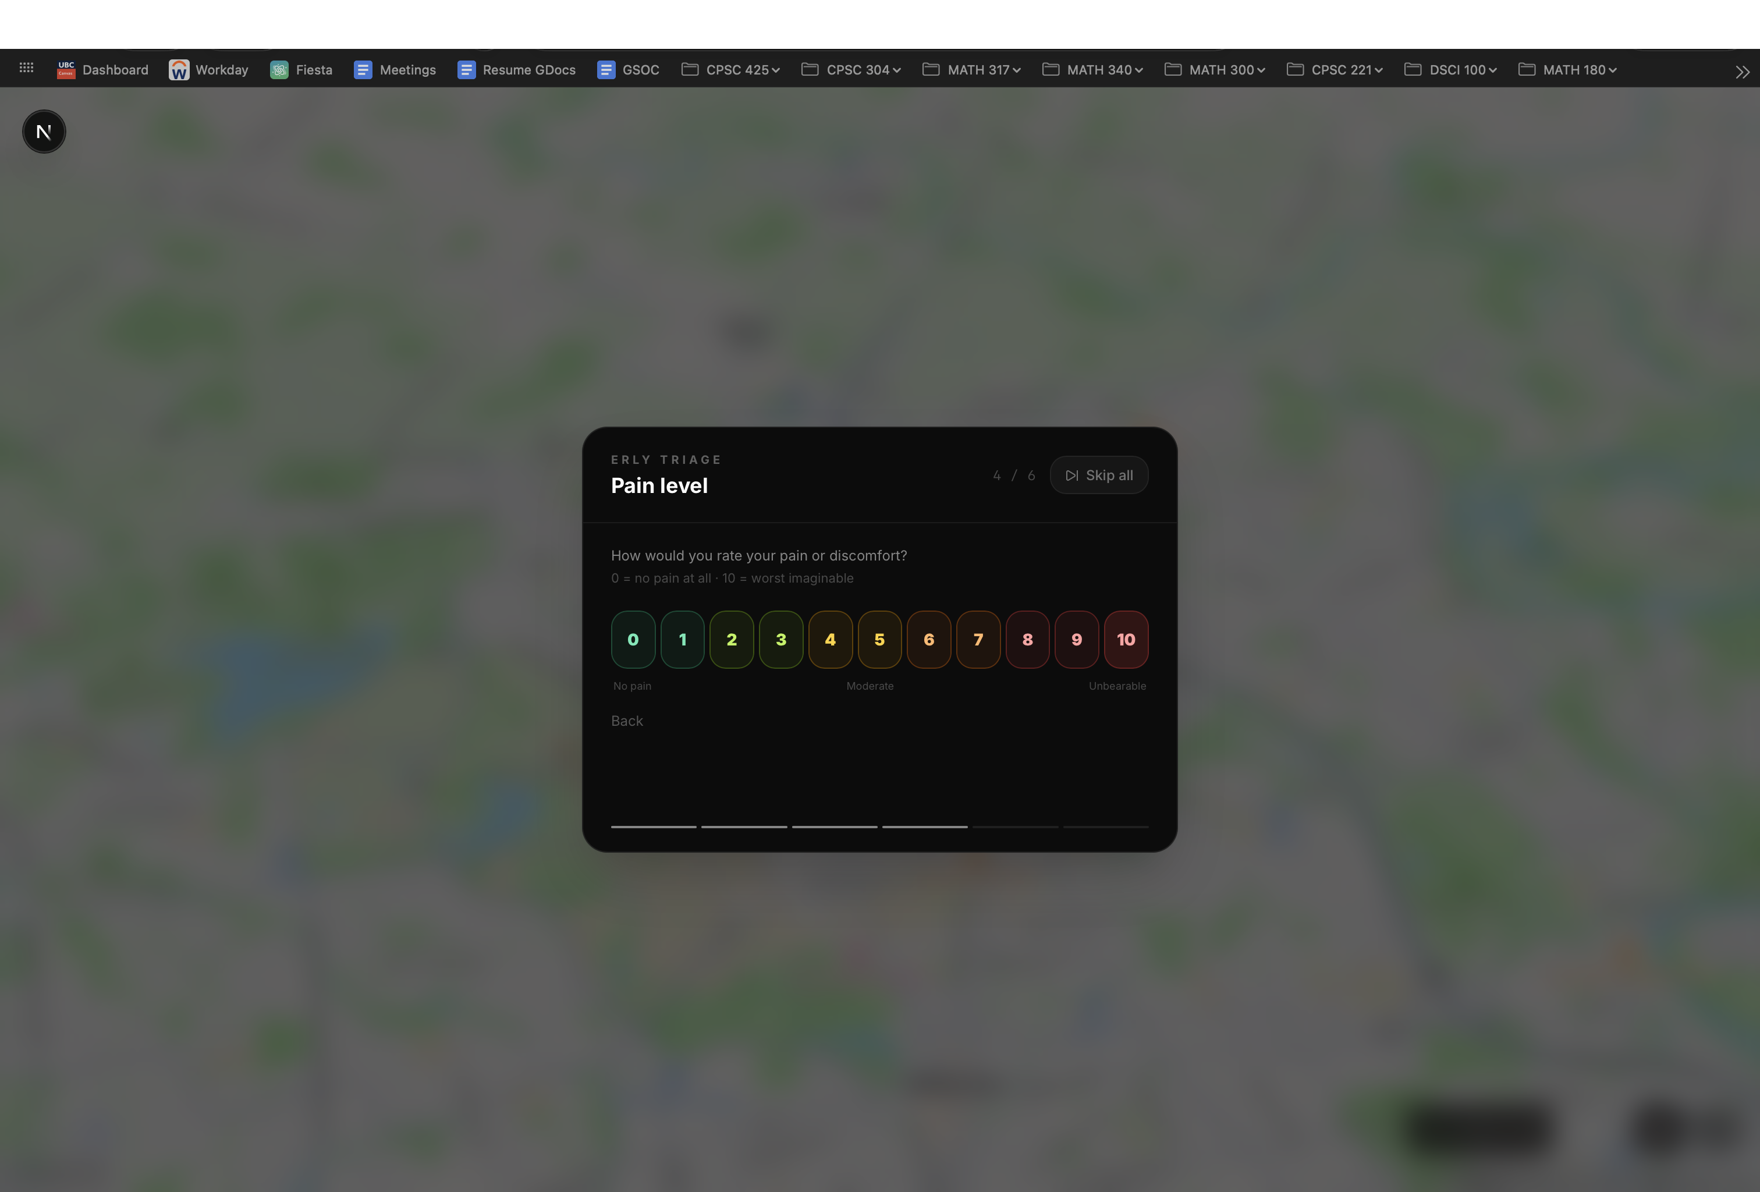
Task: Open the Fiesta bookmark
Action: [301, 70]
